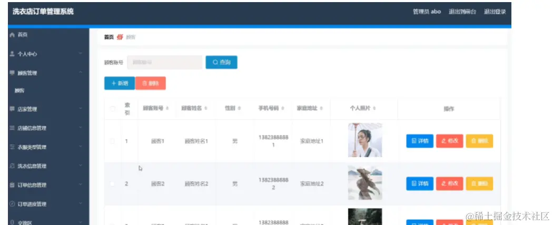The height and width of the screenshot is (225, 553).
Task: Click the cell text 顾客1
Action: coord(157,141)
